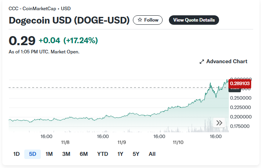Select the All time range

(x=152, y=154)
